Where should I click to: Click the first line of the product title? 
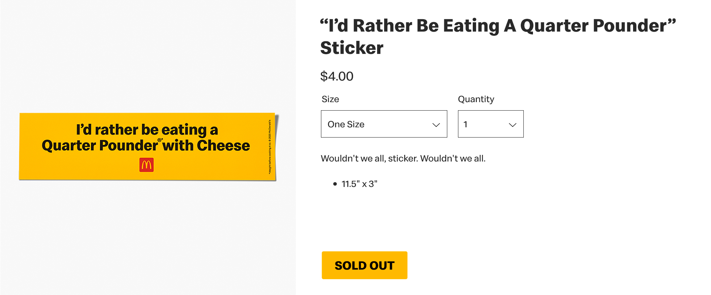point(498,26)
